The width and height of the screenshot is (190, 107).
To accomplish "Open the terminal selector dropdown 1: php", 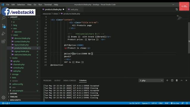I will [x=151, y=81].
